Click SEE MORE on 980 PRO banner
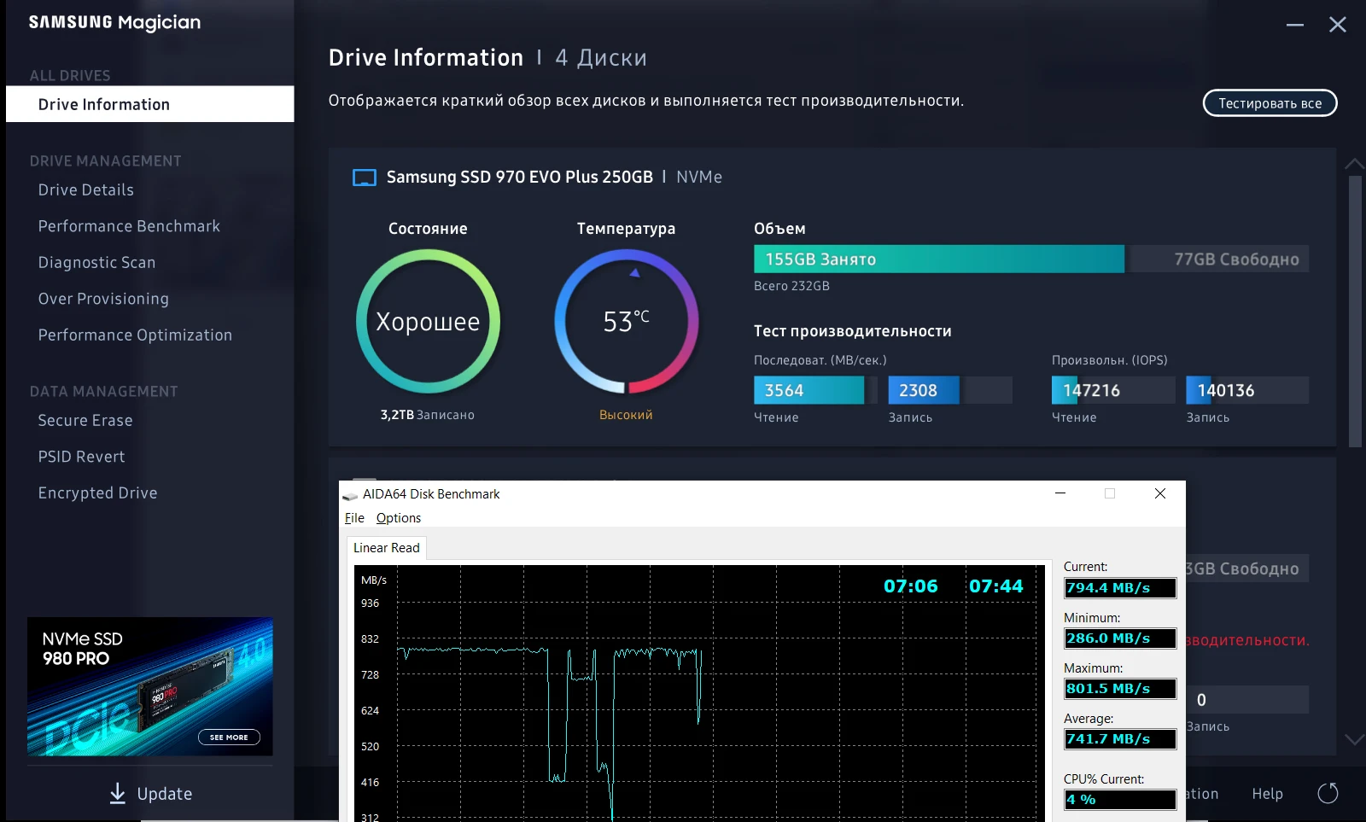Viewport: 1366px width, 822px height. 229,737
